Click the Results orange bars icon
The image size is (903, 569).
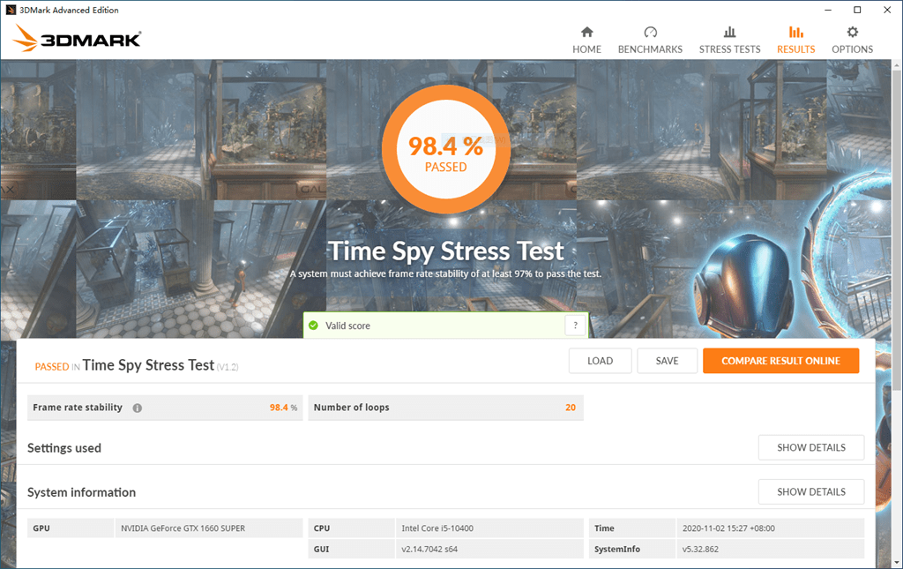796,32
